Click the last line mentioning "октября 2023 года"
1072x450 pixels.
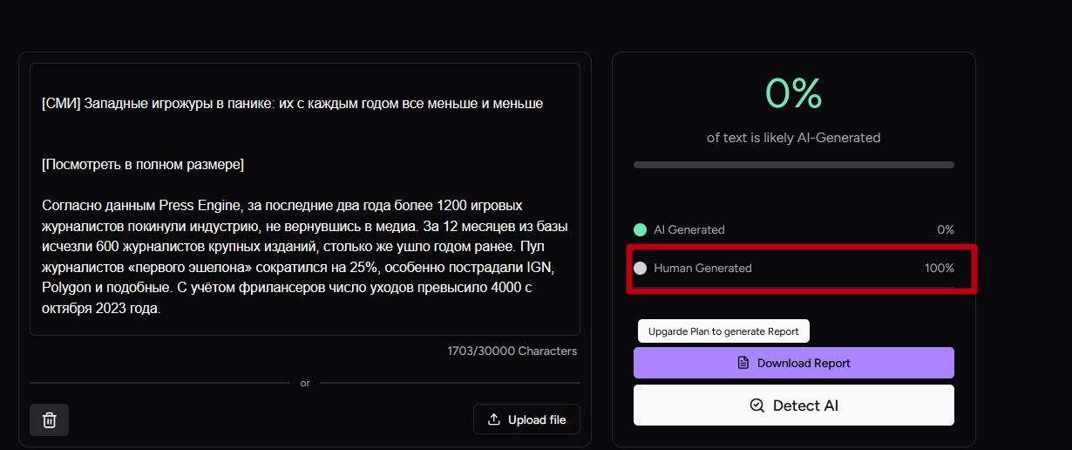(x=101, y=308)
